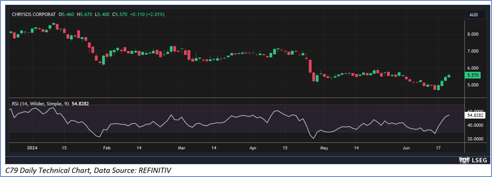Click the open price O5.460
492x177 pixels.
[x=66, y=15]
